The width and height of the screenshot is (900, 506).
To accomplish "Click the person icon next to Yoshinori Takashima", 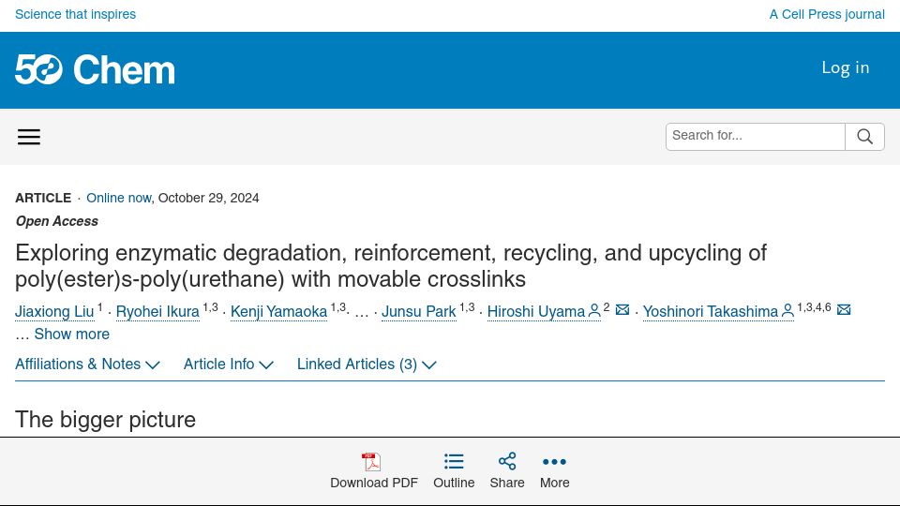I will click(x=788, y=311).
